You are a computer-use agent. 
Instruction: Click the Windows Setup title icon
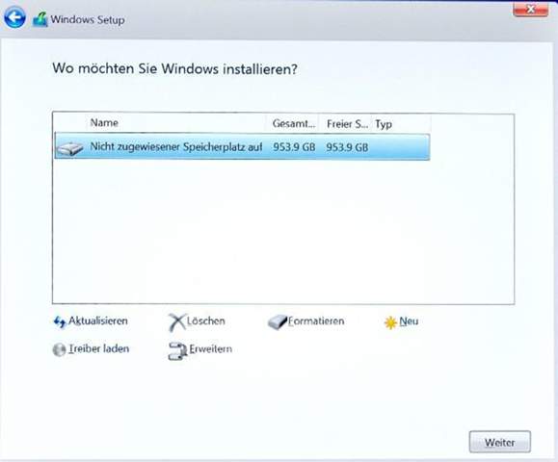point(40,19)
